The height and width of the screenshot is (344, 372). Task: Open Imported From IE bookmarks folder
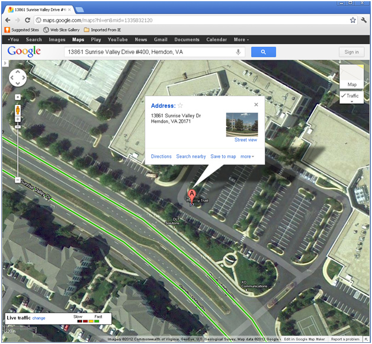tap(102, 30)
